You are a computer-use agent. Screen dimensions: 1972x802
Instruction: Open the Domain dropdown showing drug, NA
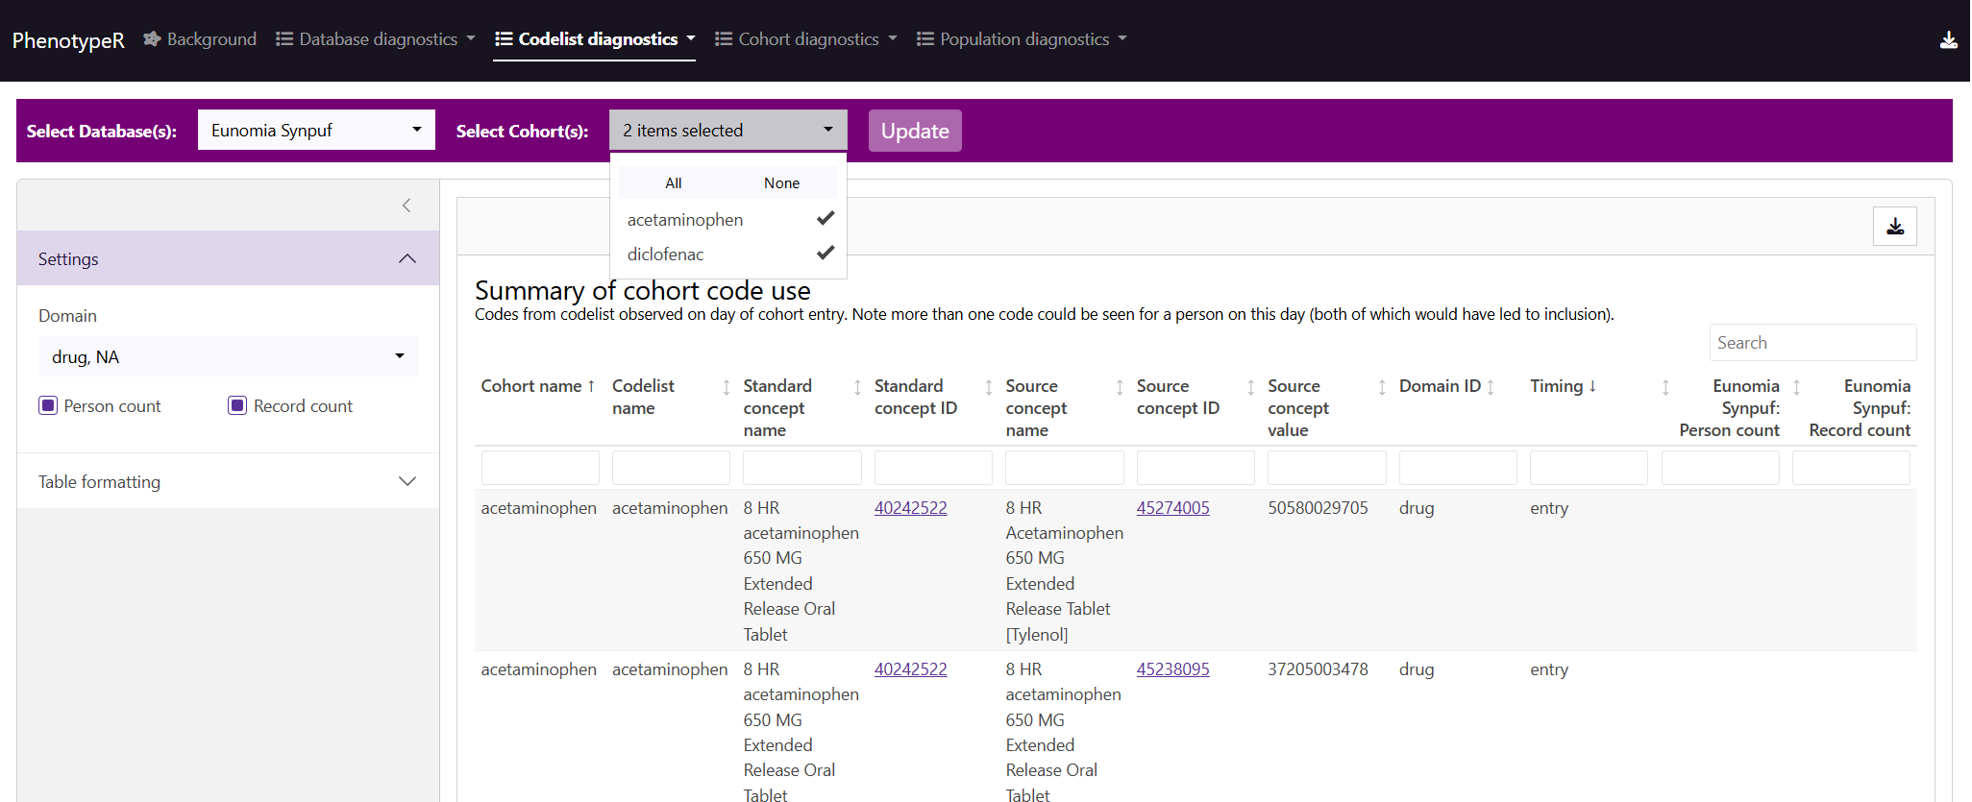(228, 357)
